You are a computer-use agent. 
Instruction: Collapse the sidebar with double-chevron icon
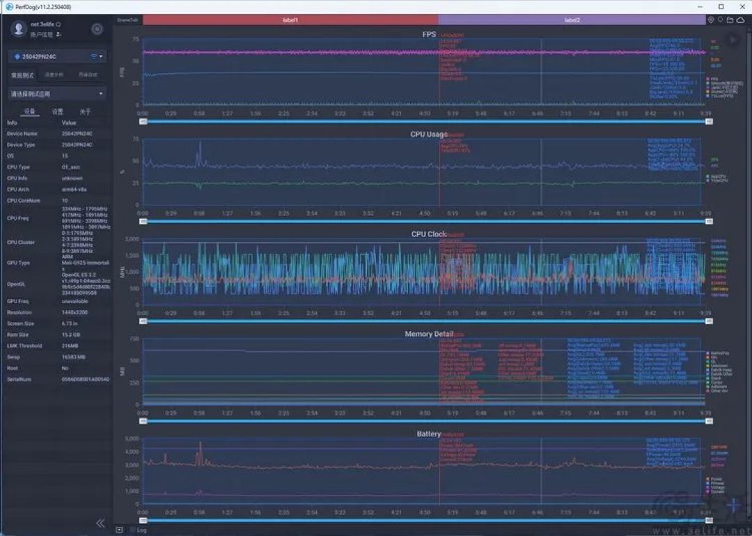tap(100, 523)
